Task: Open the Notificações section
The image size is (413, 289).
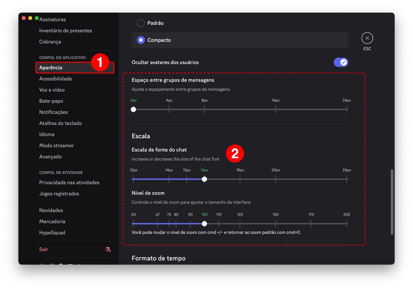Action: 53,112
